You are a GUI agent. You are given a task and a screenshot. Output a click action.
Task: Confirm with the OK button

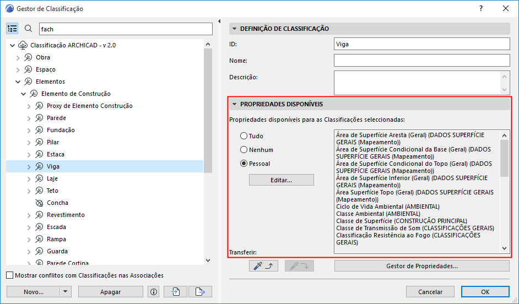tap(485, 292)
